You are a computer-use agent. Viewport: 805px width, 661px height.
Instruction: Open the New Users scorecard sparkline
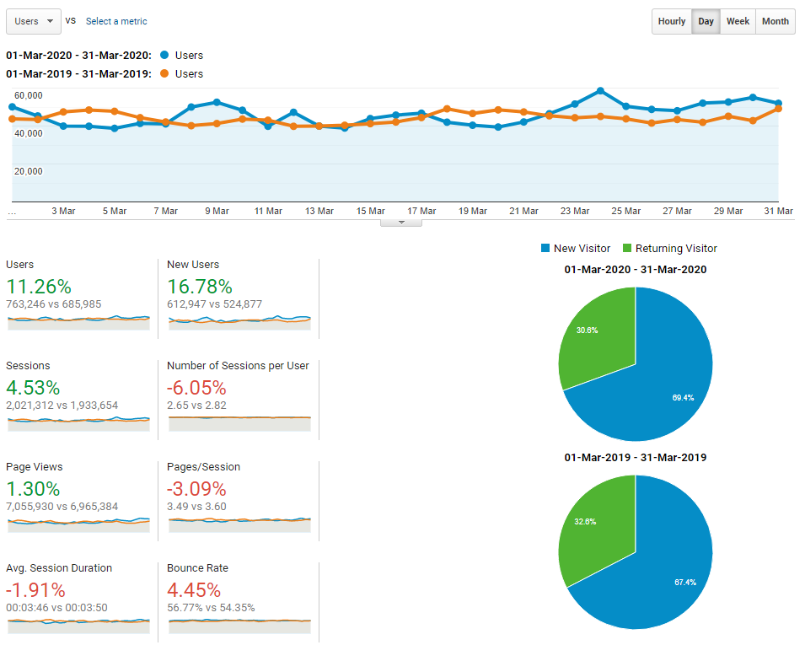[x=239, y=320]
